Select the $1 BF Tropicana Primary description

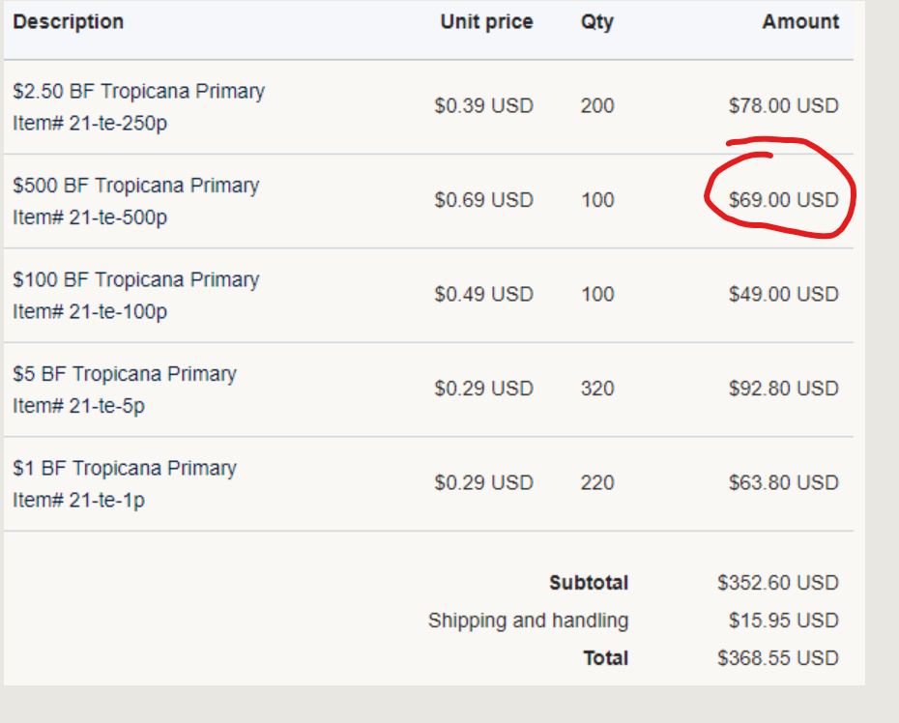click(125, 468)
